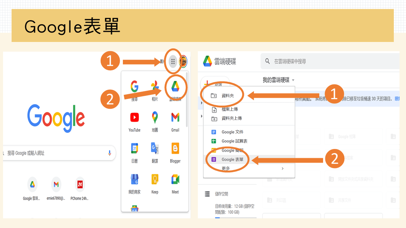
Task: Open Google Search from the apps panel
Action: [134, 91]
